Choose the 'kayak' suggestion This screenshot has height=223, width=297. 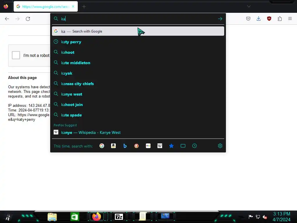click(x=138, y=73)
